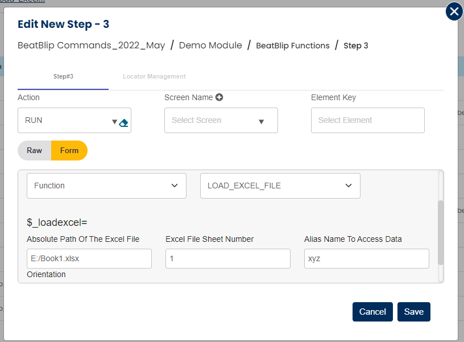
Task: Click the form panel vertical scrollbar
Action: pos(440,232)
